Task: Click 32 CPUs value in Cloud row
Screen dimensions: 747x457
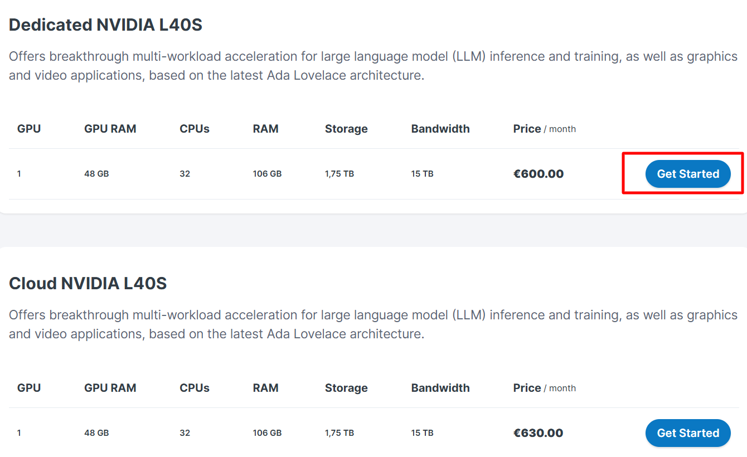Action: [185, 433]
